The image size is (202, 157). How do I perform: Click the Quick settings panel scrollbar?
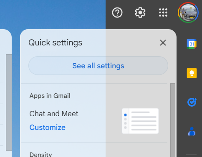pos(173,120)
